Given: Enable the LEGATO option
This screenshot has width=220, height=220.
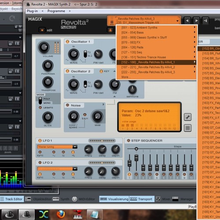Looking at the screenshot, I should 40,107.
